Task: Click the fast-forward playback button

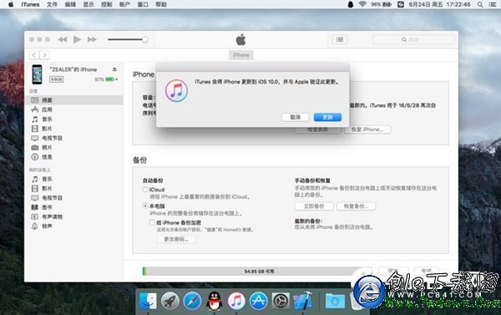Action: 92,39
